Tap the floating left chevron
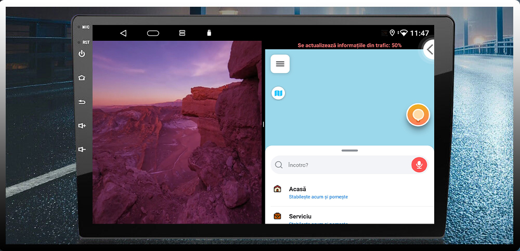This screenshot has height=251, width=520. [429, 50]
